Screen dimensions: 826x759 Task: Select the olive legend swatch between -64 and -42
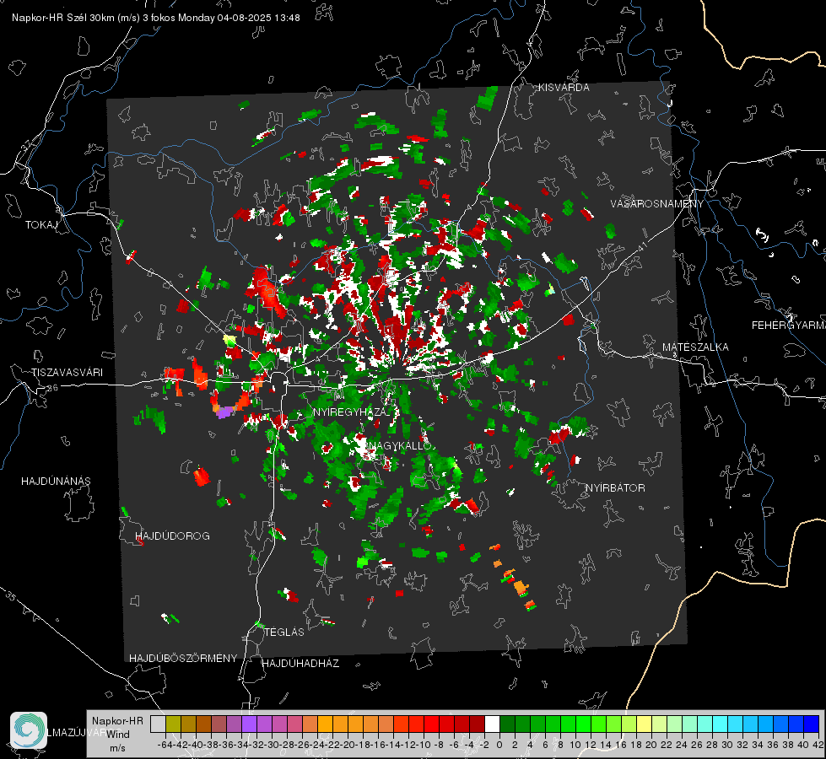(173, 724)
